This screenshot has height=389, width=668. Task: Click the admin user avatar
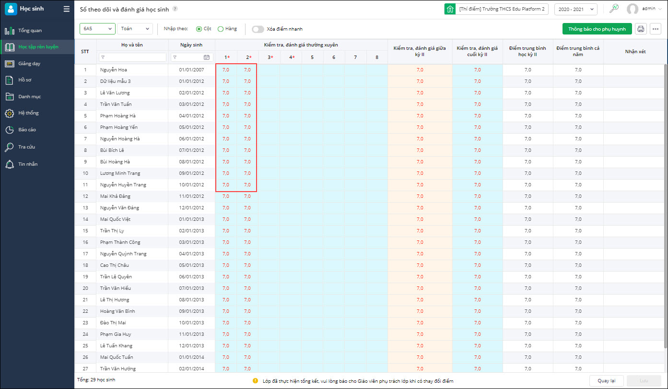pyautogui.click(x=633, y=9)
